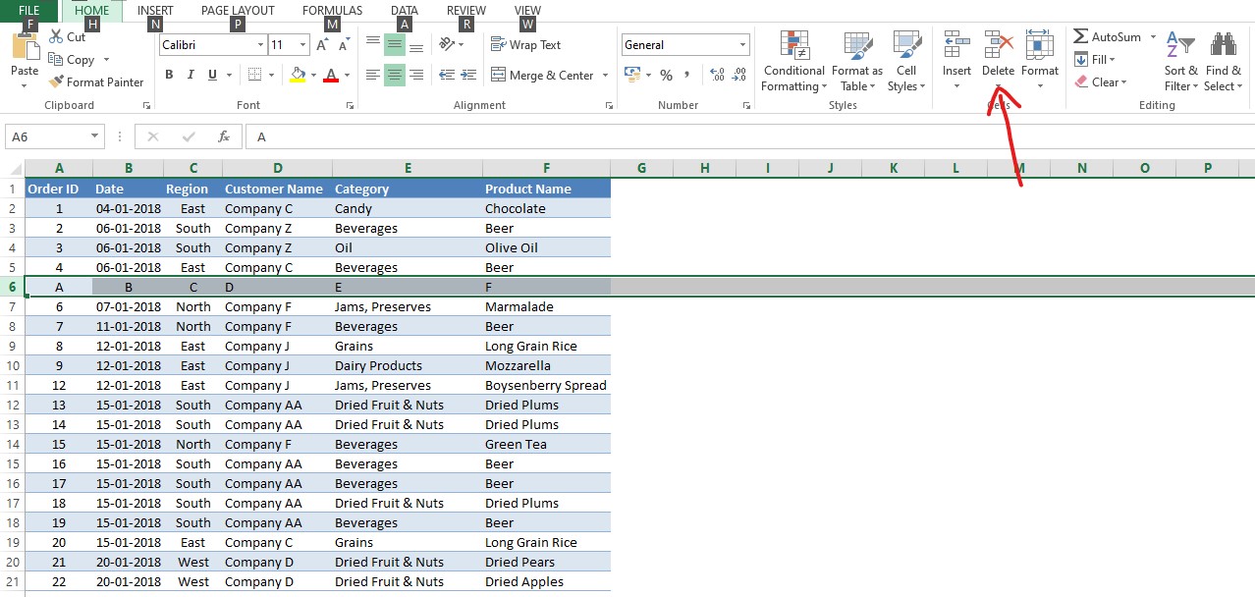Viewport: 1255px width, 597px height.
Task: Increase font size with the larger A
Action: pos(322,45)
